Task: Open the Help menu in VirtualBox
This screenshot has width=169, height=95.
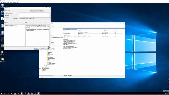Action: click(18, 2)
